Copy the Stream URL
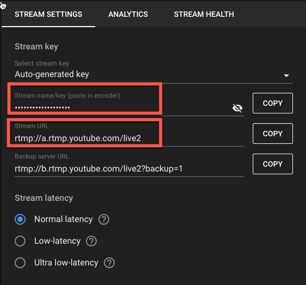 273,134
